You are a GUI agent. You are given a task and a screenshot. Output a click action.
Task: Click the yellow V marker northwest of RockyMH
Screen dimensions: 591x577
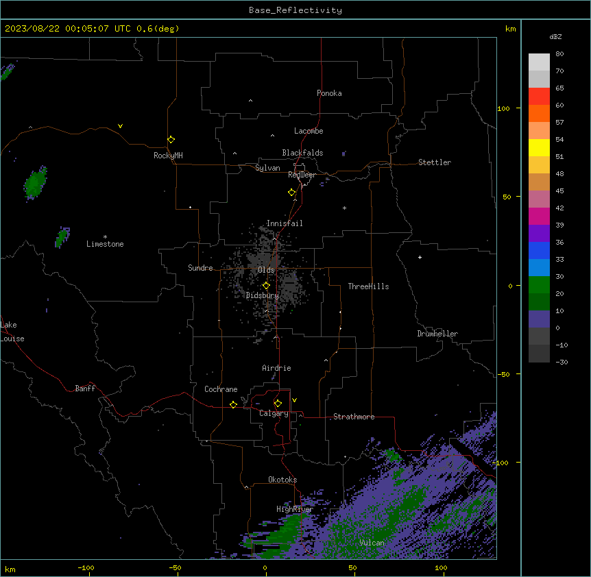pos(120,126)
